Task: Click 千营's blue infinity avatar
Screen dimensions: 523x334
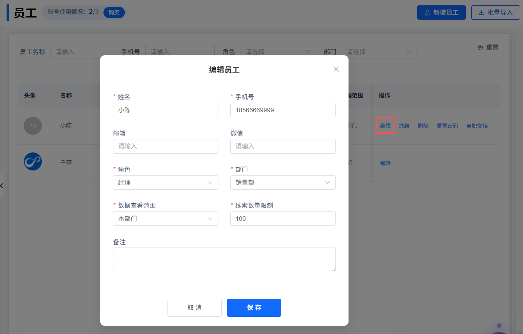Action: (33, 161)
